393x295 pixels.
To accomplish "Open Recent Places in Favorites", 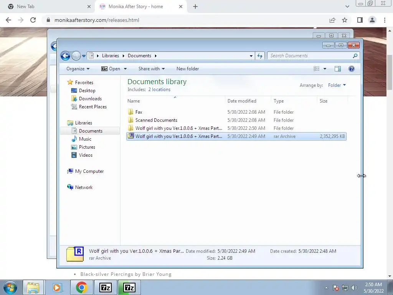I will tap(93, 107).
